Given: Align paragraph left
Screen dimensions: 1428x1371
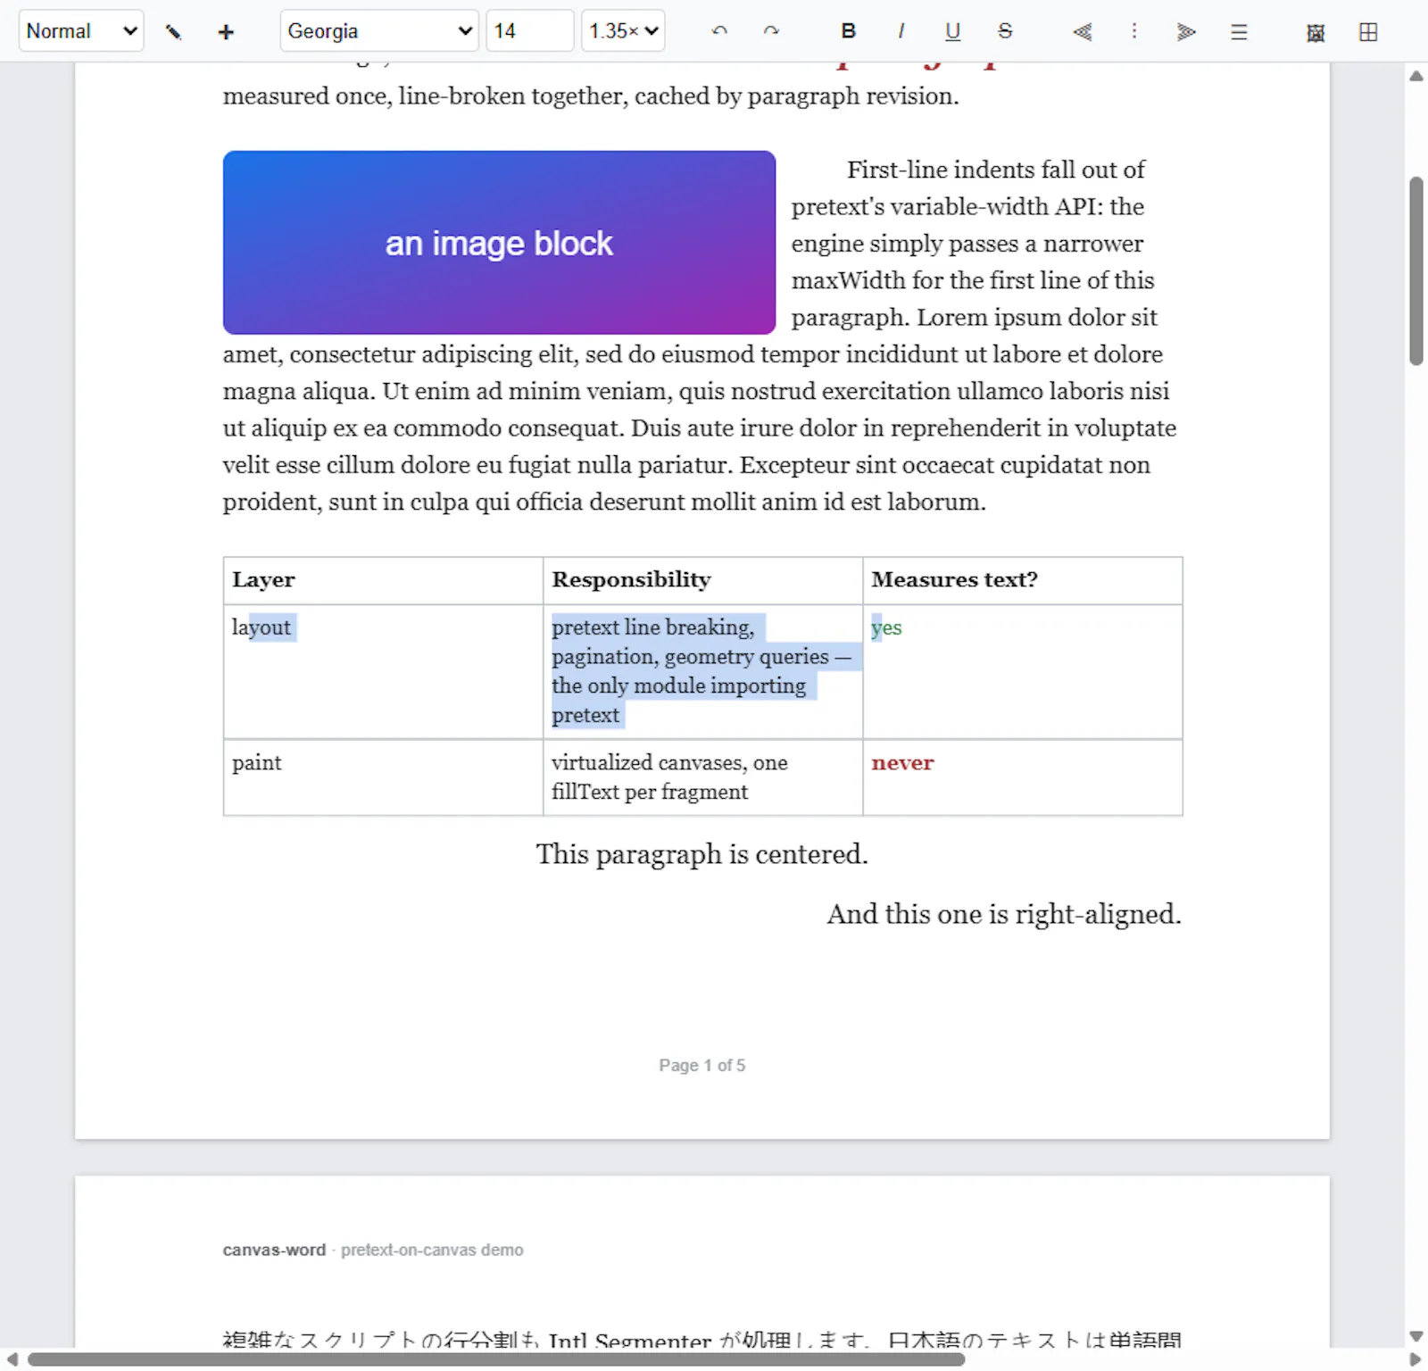Looking at the screenshot, I should click(1082, 32).
